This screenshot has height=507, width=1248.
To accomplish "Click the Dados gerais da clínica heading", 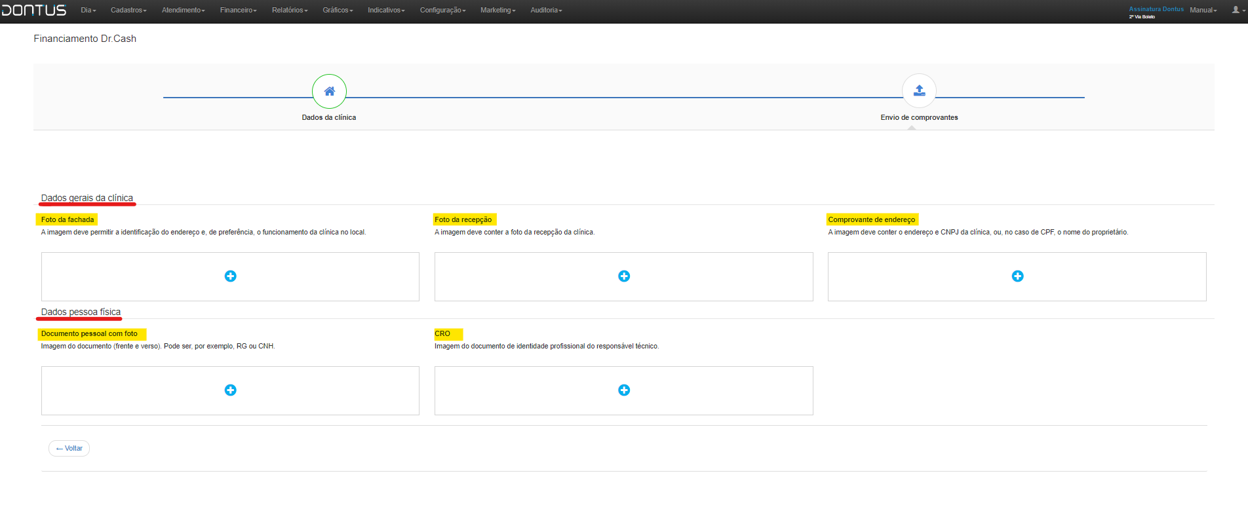I will 87,198.
